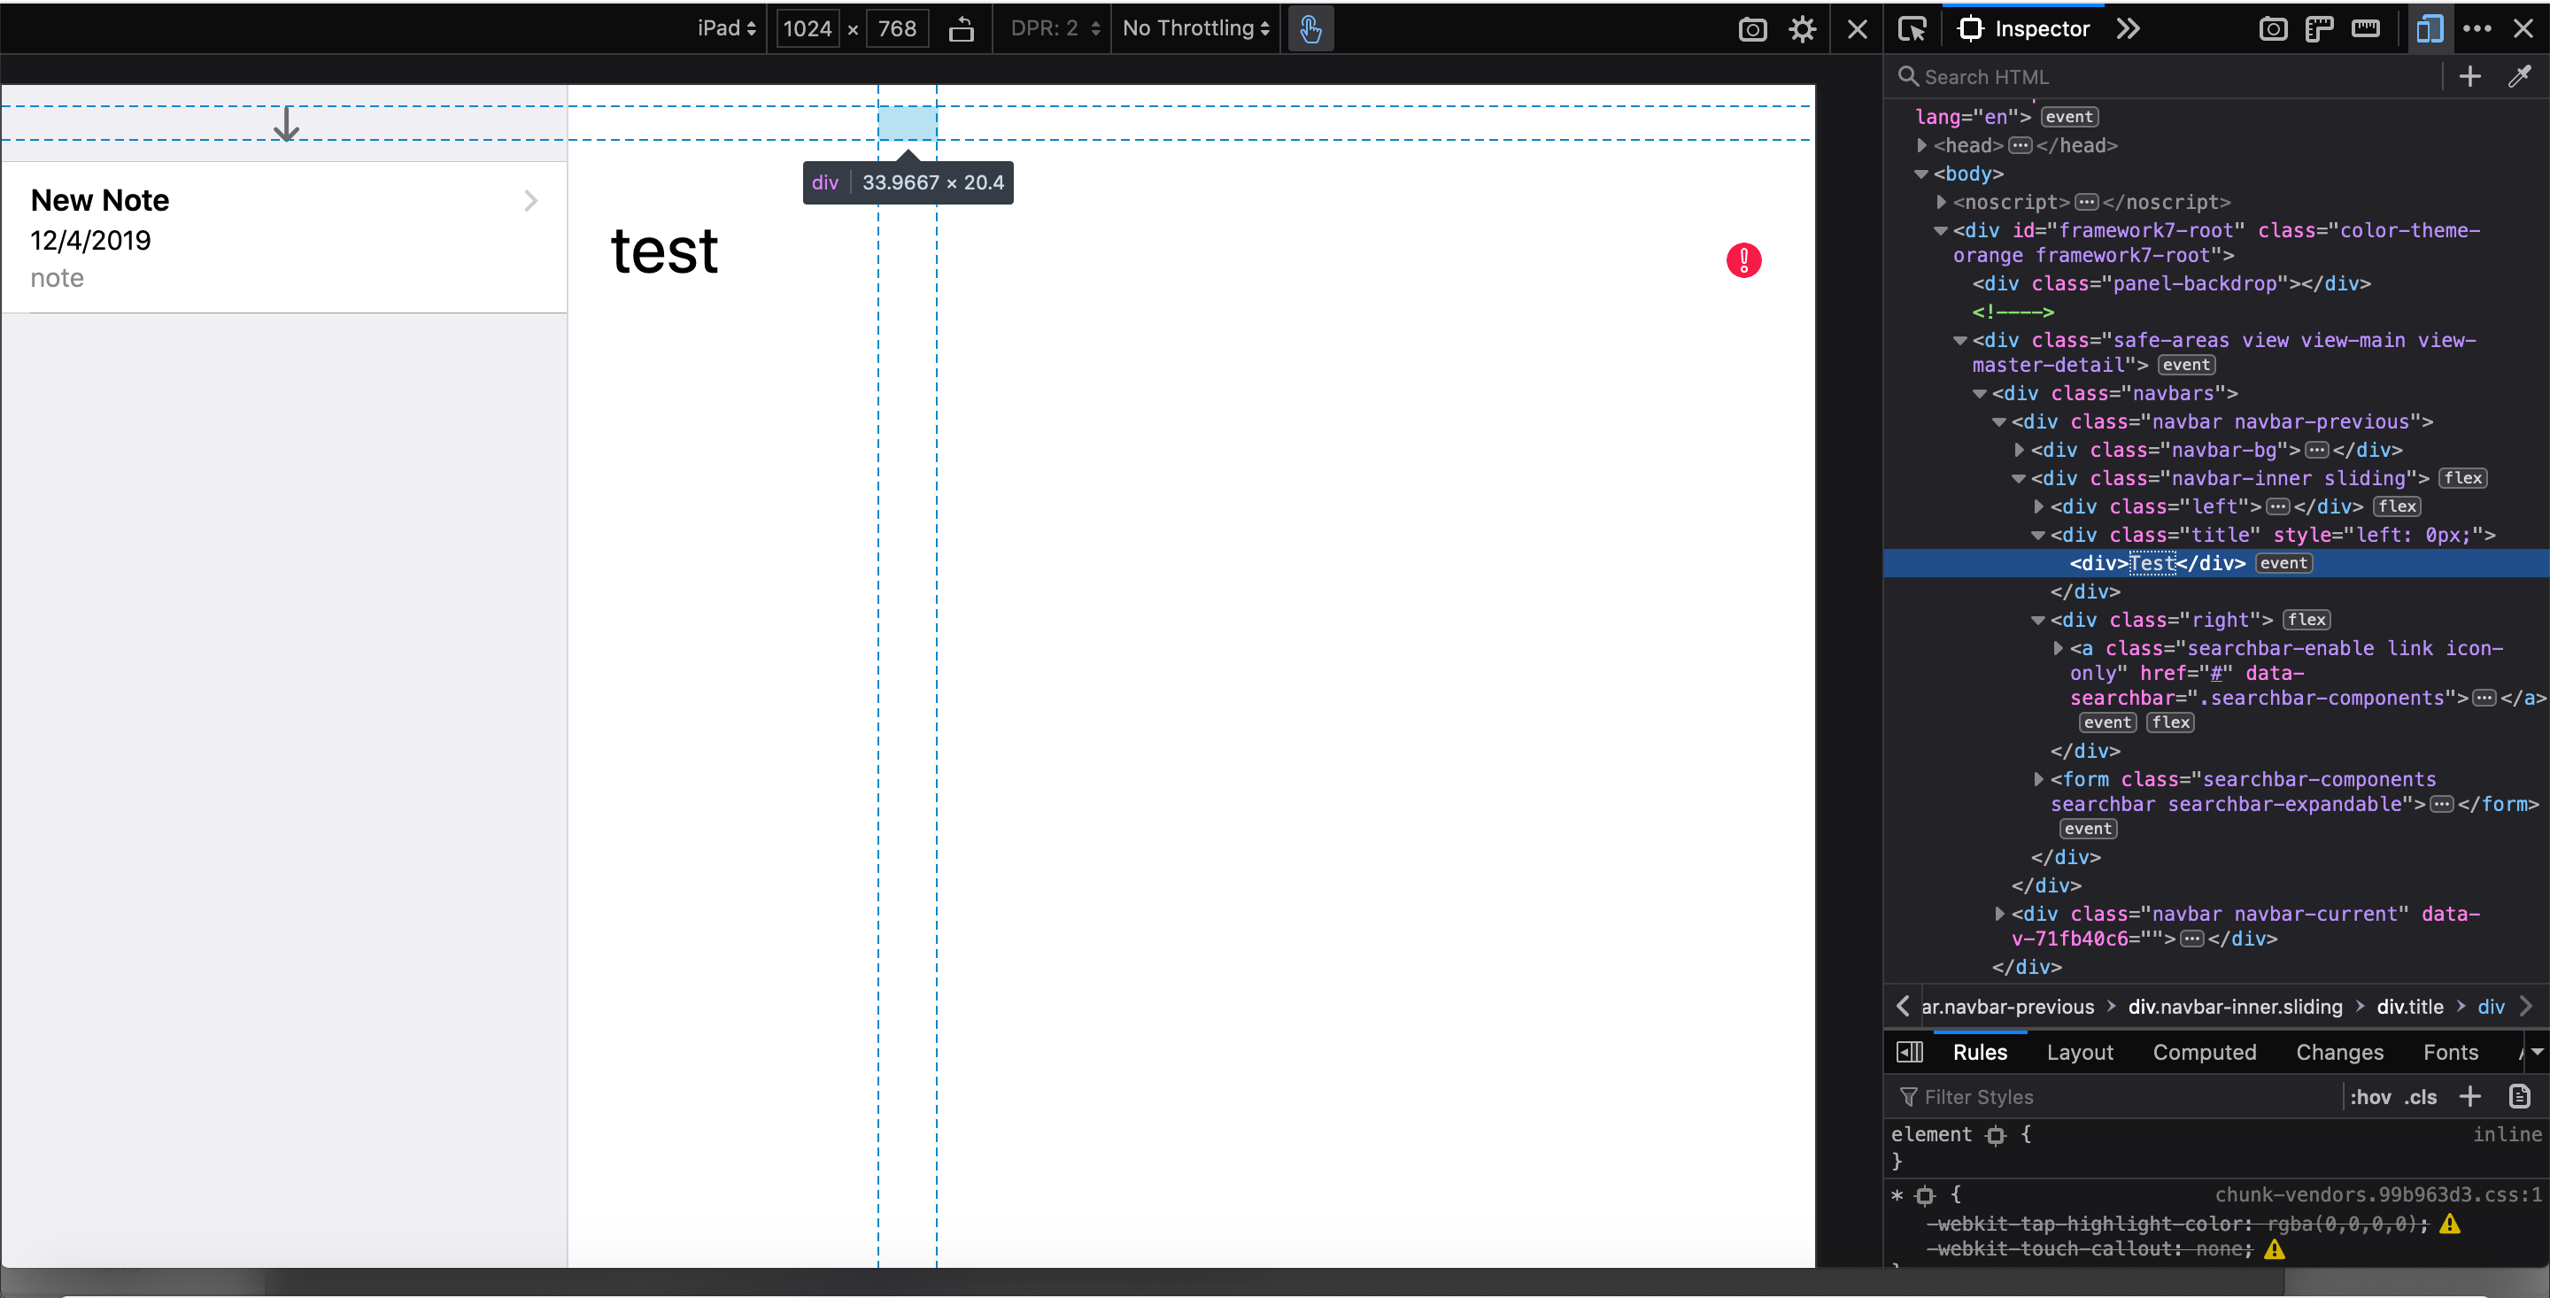Activate the rulers tool
2550x1298 pixels.
coord(2320,28)
